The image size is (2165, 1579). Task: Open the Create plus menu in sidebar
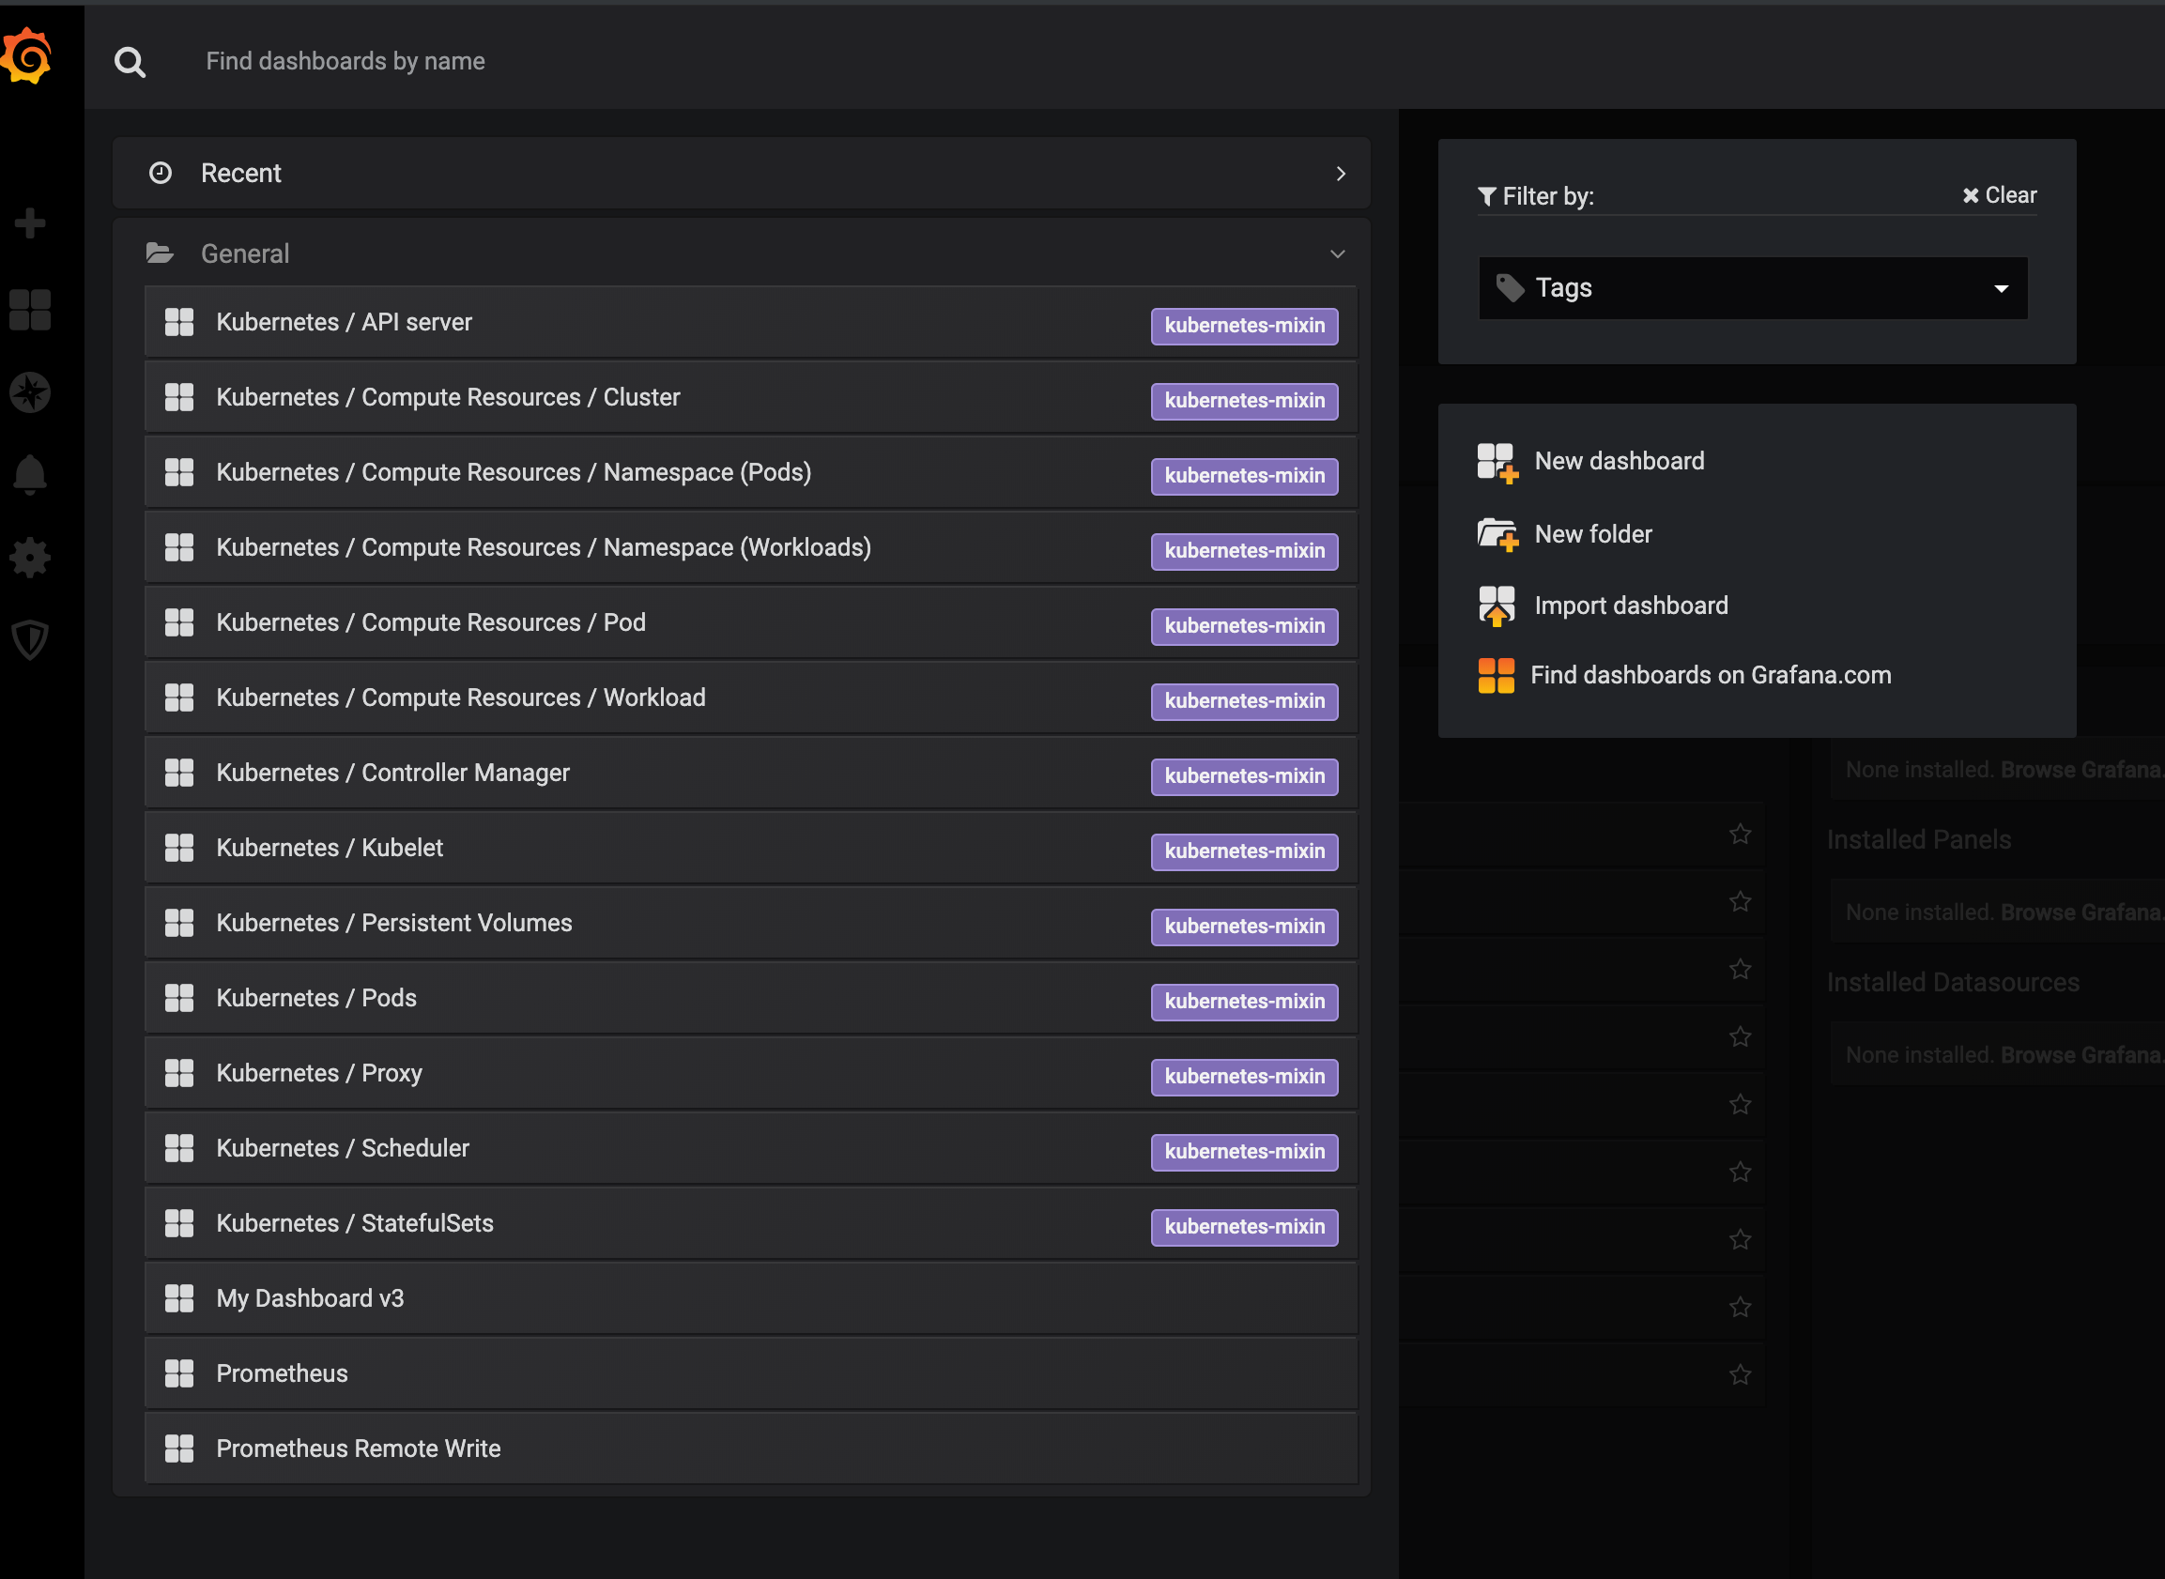tap(30, 222)
